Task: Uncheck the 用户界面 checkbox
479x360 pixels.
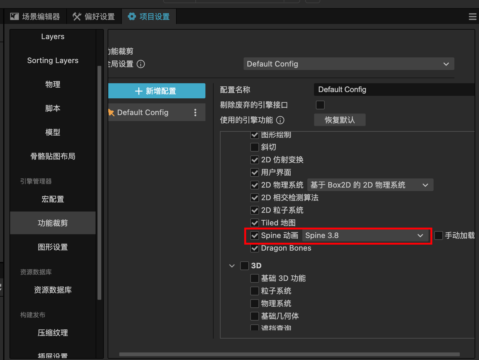Action: [255, 172]
